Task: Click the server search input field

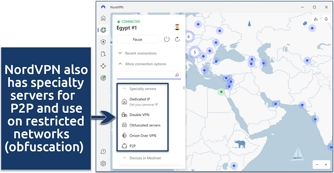Action: pos(149,75)
